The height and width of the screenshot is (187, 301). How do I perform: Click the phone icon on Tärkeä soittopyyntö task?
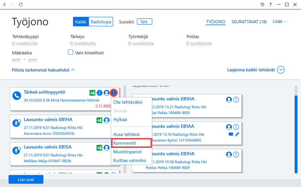(x=17, y=96)
